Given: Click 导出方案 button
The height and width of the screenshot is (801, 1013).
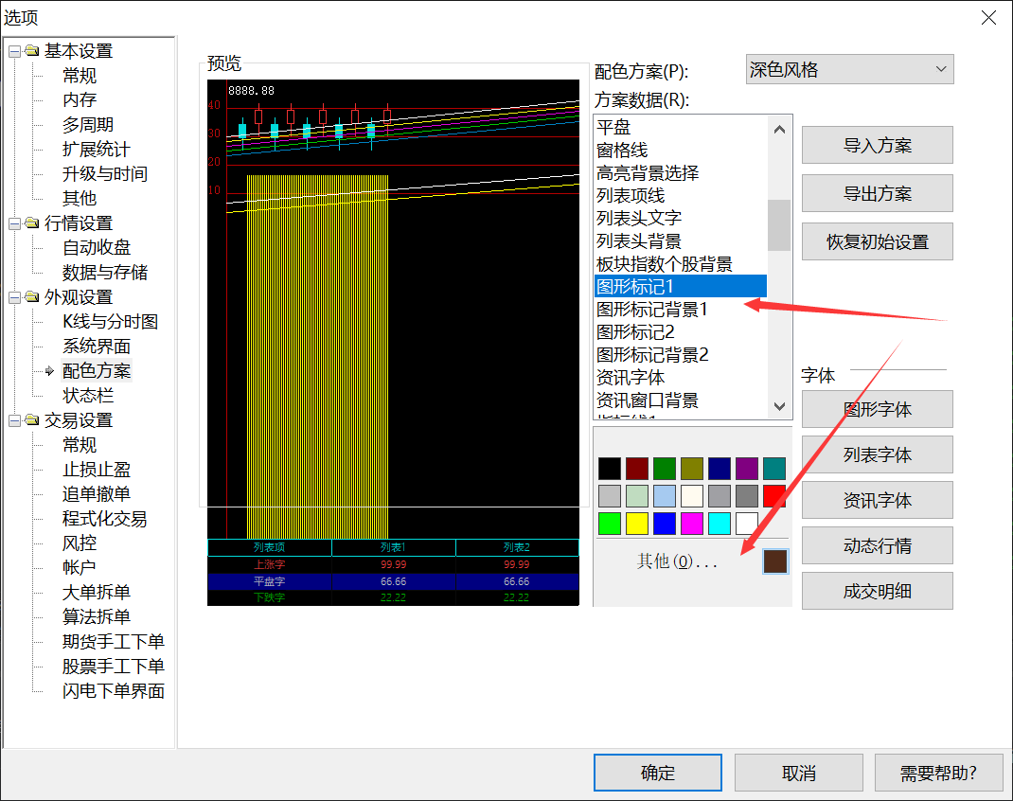Looking at the screenshot, I should pos(878,193).
